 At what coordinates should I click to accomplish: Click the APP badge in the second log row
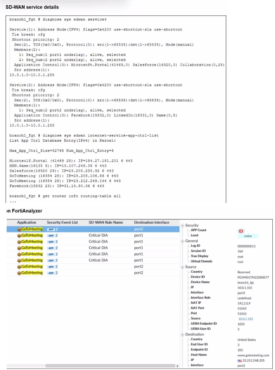pyautogui.click(x=51, y=236)
